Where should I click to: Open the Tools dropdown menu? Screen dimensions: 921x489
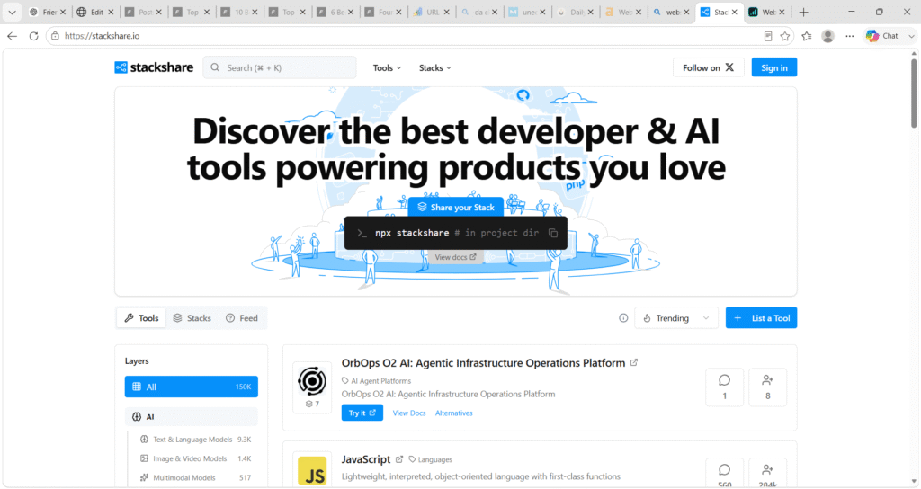(387, 68)
